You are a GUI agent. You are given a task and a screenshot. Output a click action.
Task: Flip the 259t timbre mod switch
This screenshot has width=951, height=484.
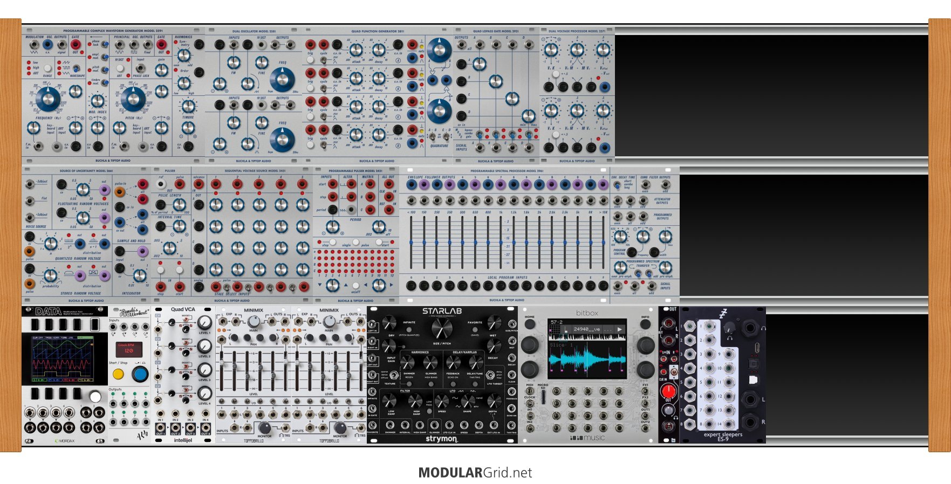(x=104, y=82)
